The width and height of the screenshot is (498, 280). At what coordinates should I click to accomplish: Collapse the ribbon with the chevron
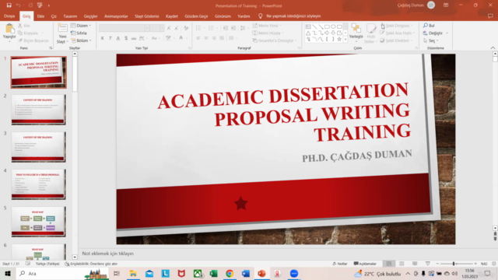[x=493, y=48]
